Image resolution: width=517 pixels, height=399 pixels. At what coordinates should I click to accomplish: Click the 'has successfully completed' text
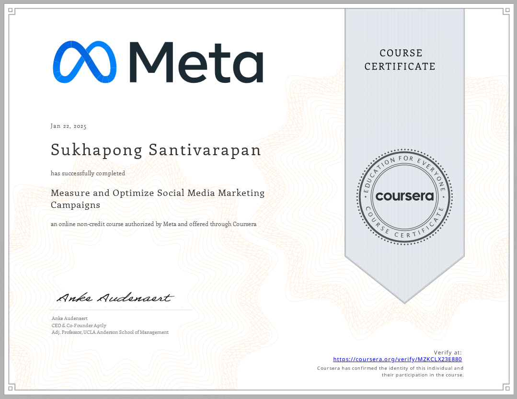point(88,173)
